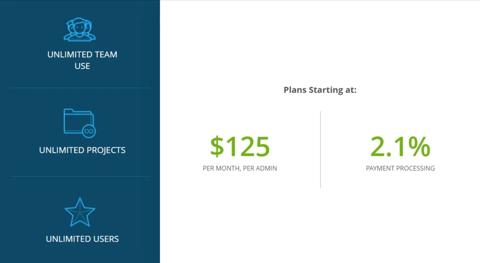Click the 2.1% rate figure
This screenshot has height=263, width=480.
click(400, 146)
